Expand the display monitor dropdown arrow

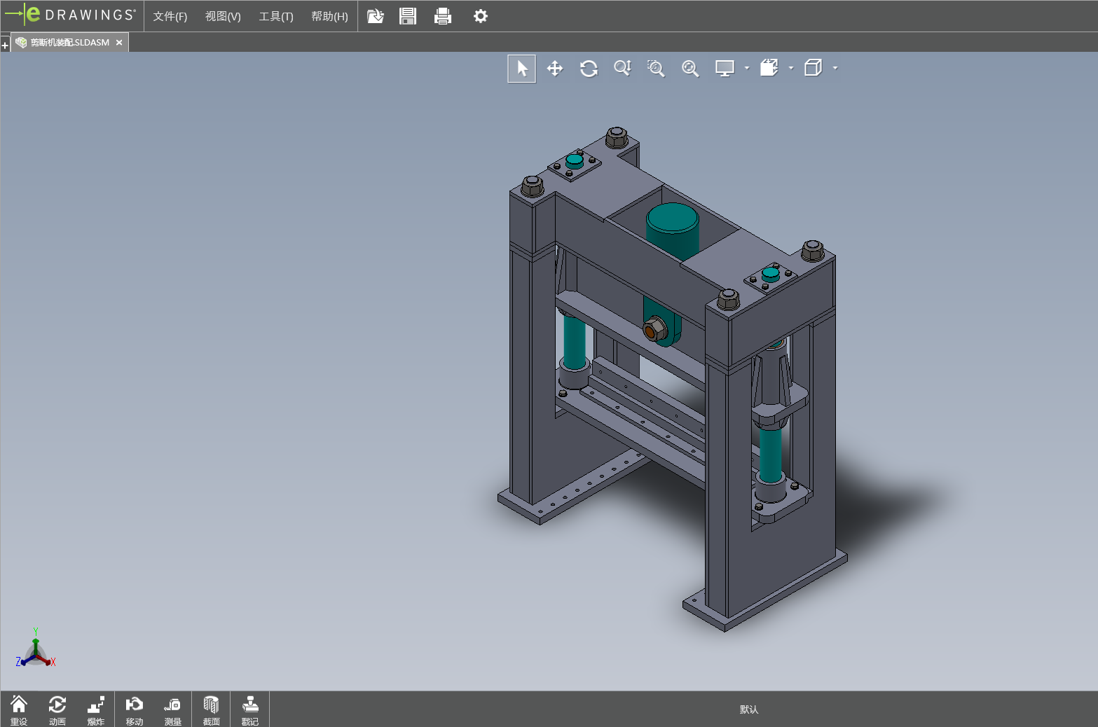tap(747, 69)
